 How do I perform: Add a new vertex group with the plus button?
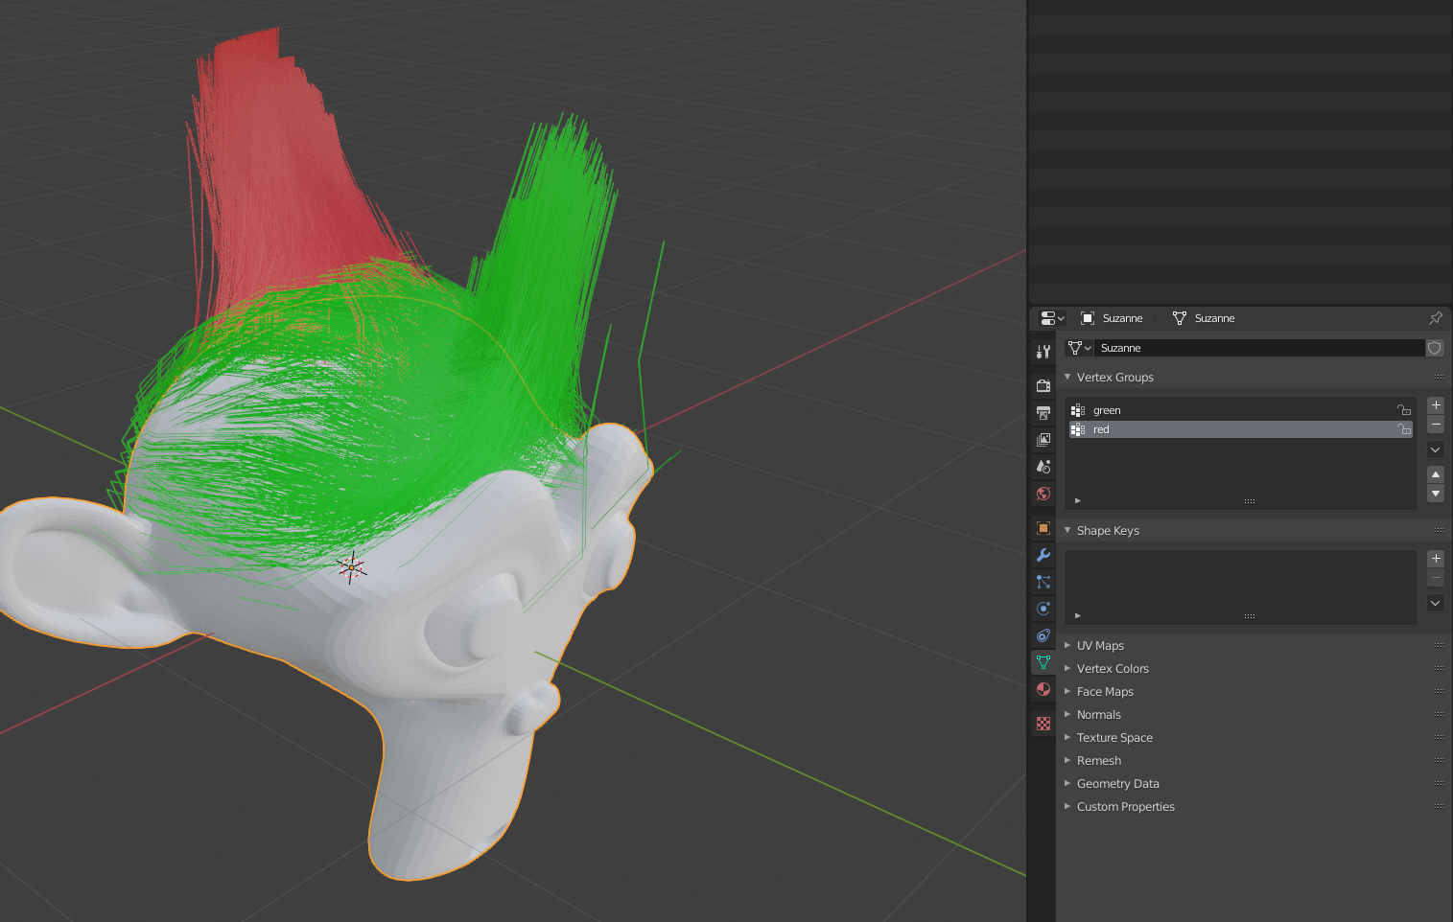click(x=1436, y=405)
